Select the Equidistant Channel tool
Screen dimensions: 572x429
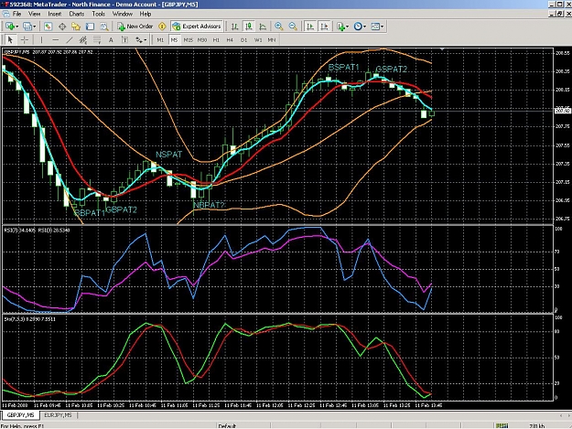83,39
